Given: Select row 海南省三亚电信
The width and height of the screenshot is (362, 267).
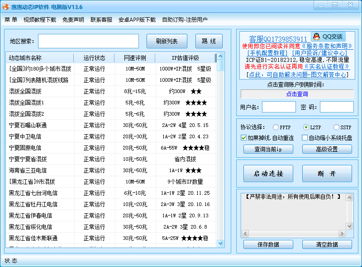Looking at the screenshot, I should pos(111,170).
